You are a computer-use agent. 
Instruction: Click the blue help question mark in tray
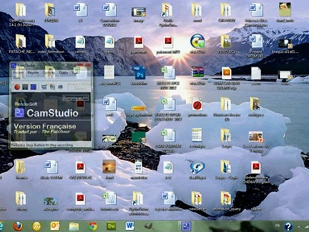(288, 227)
